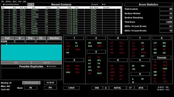Screen dimensions: 174x97
Task: Click the Band value box showing 40
Action: (31, 88)
